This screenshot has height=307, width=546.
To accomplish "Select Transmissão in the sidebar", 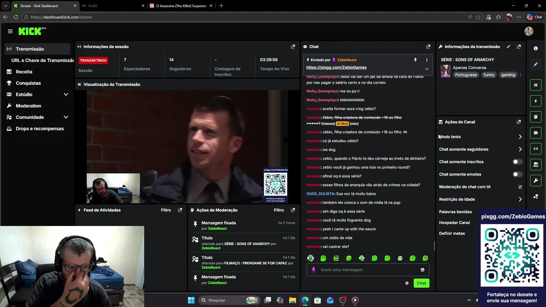I will 38,49.
